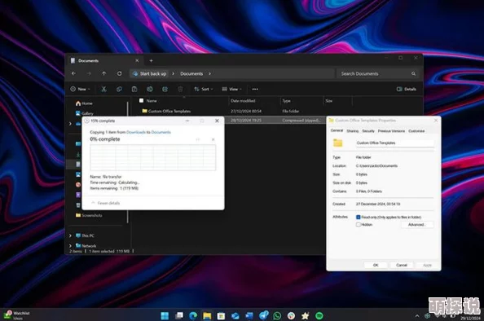Focus the Search Documents field
484x321 pixels.
click(378, 73)
